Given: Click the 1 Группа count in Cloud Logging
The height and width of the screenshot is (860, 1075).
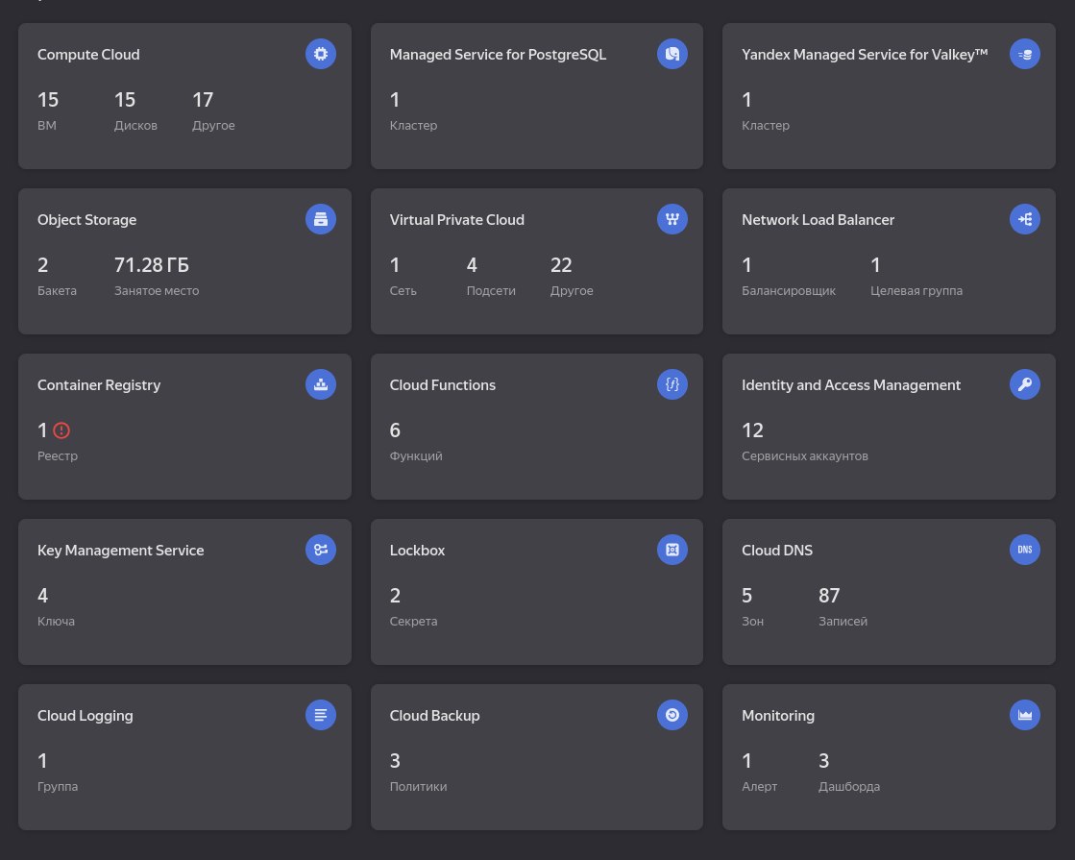Looking at the screenshot, I should tap(58, 771).
